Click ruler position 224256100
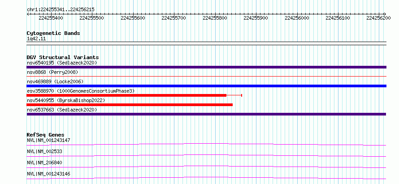This screenshot has height=184, width=399. click(x=338, y=18)
